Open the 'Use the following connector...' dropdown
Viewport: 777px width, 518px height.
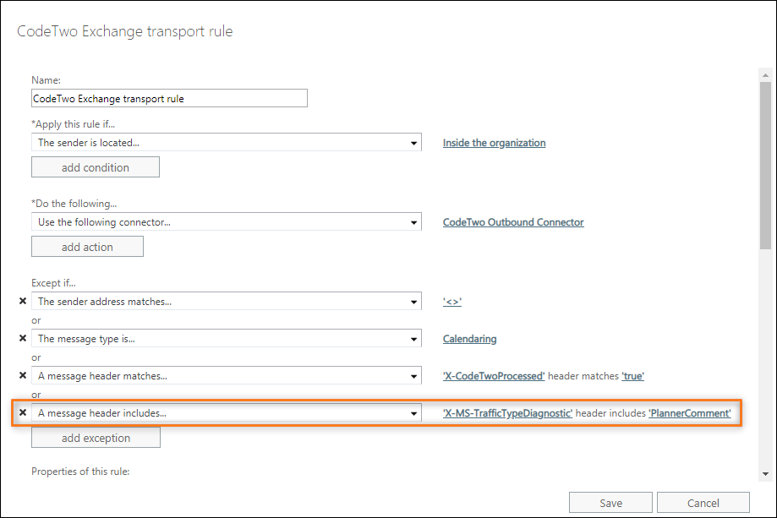point(413,221)
